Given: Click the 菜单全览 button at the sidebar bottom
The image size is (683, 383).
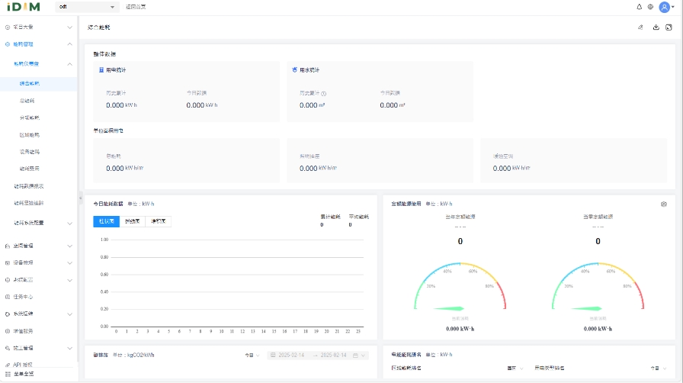Looking at the screenshot, I should pos(23,374).
